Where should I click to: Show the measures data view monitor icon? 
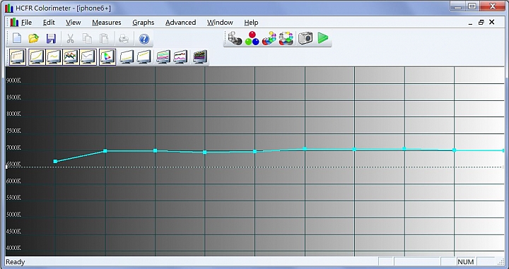coord(18,57)
